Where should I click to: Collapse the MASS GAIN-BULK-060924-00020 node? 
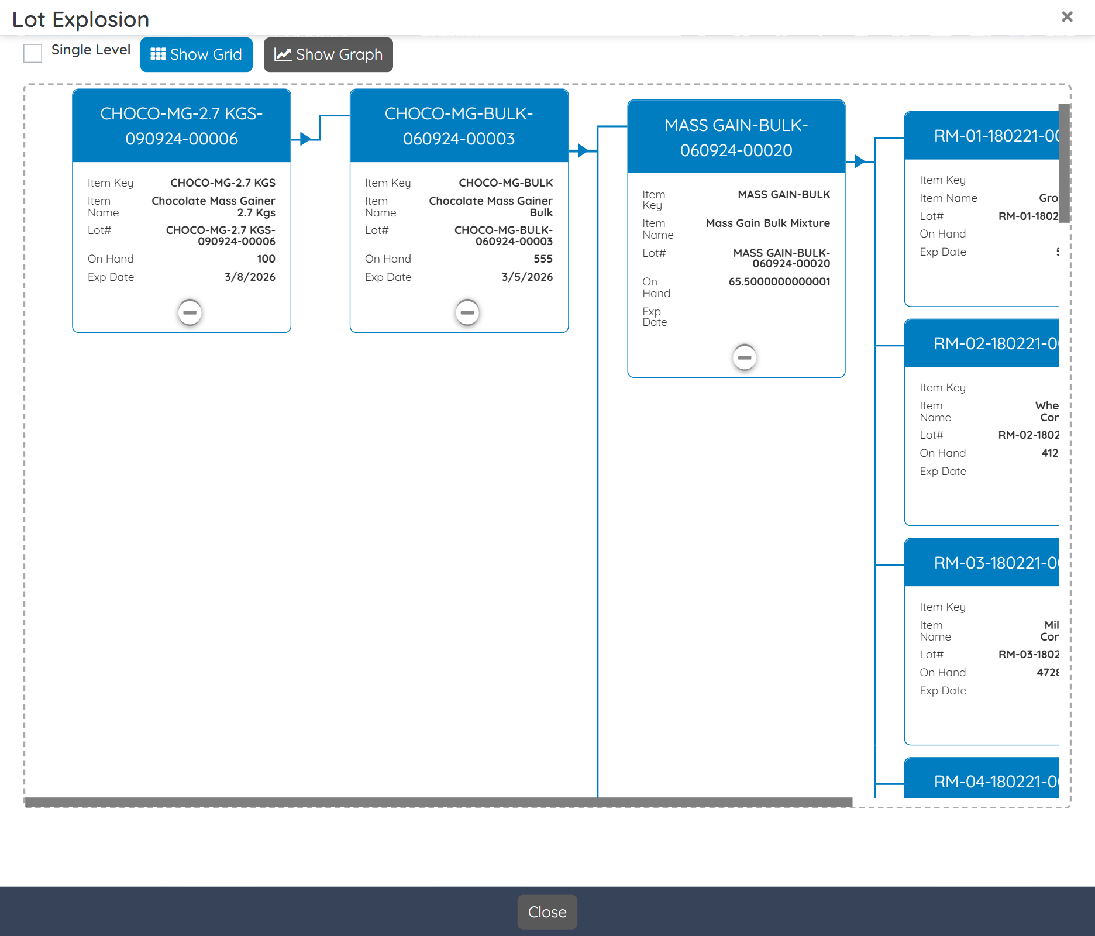click(743, 357)
